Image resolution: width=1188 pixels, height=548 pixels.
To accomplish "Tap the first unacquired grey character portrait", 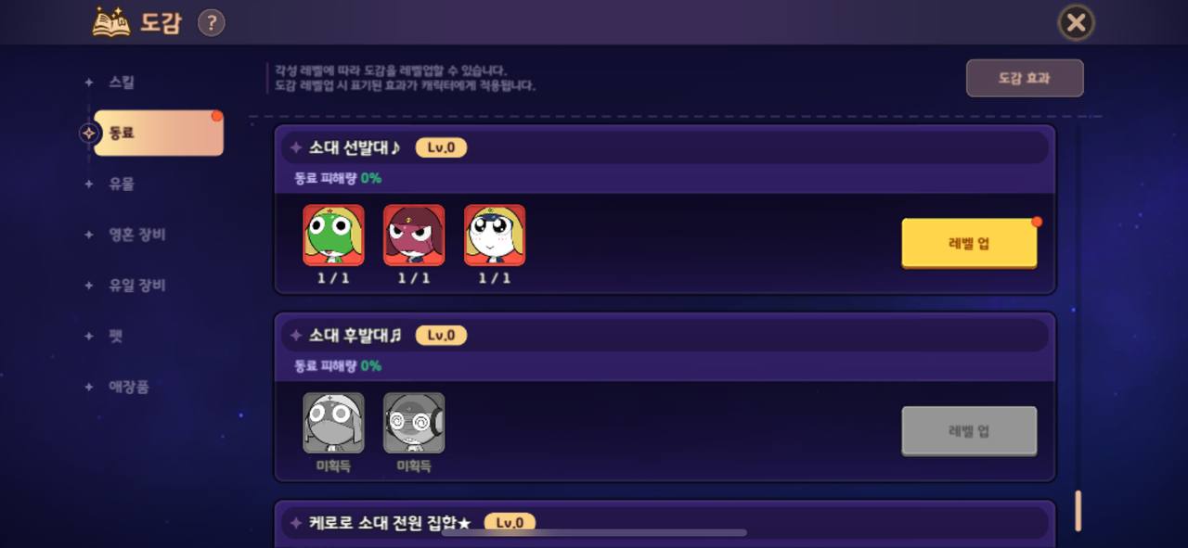I will [x=333, y=423].
